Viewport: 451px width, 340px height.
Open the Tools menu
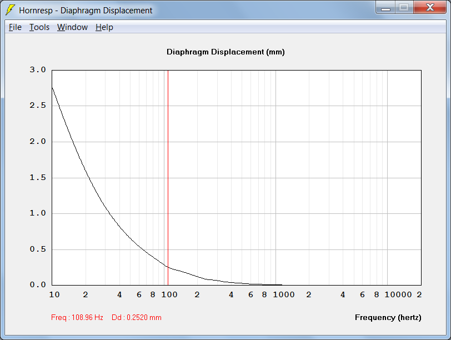39,27
